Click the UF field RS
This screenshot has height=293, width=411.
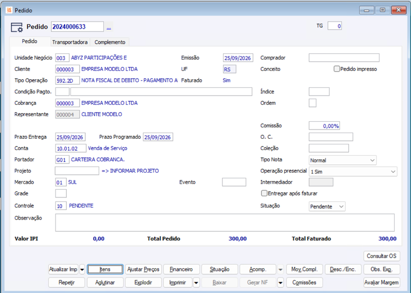230,69
